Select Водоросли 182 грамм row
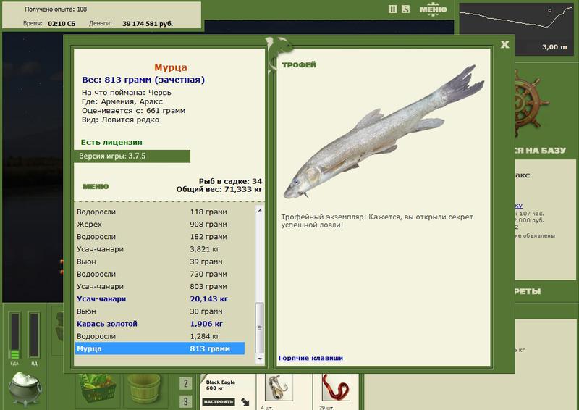 (159, 237)
